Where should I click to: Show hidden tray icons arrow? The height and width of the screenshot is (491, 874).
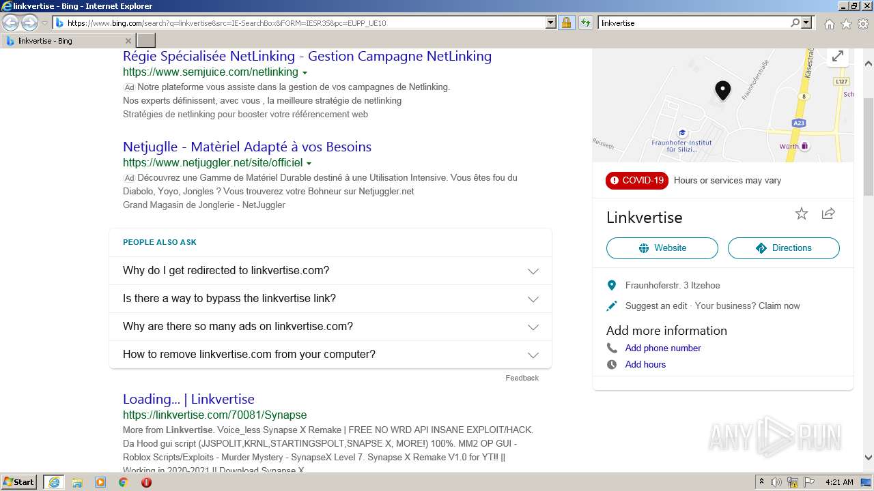(x=761, y=482)
